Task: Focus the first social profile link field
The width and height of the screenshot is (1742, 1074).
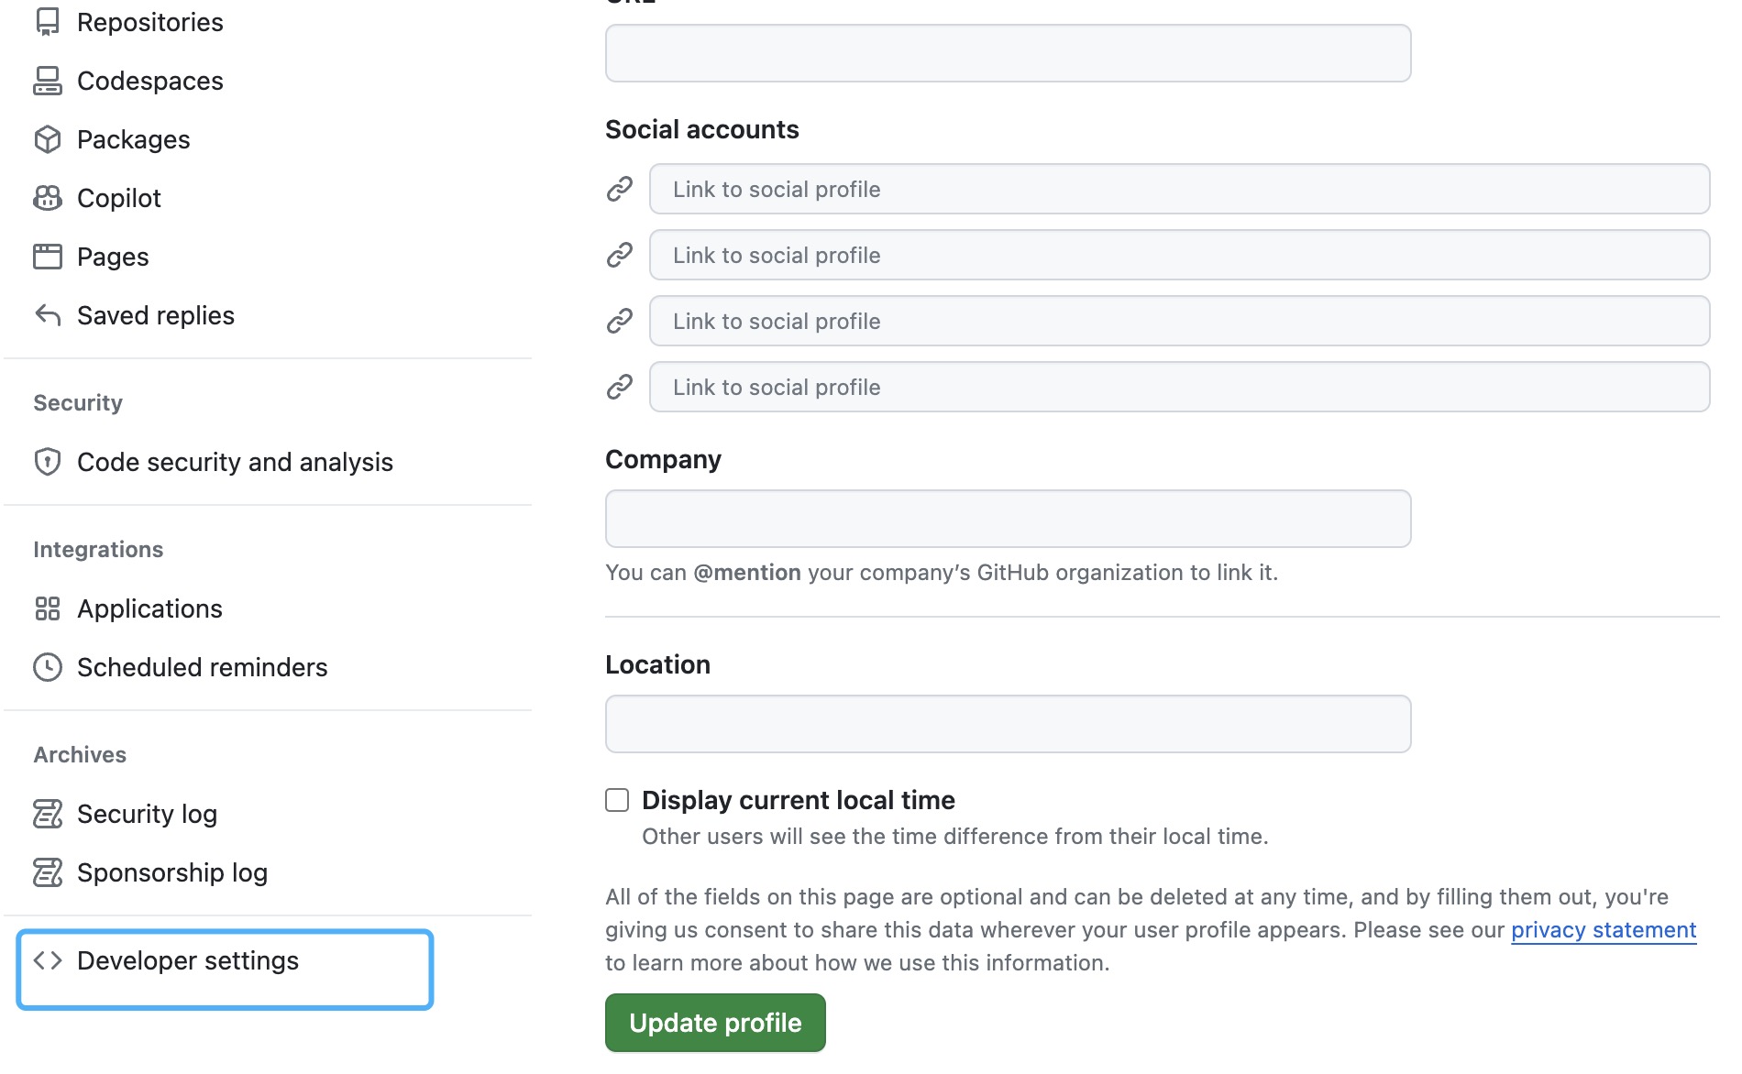Action: [x=1179, y=189]
